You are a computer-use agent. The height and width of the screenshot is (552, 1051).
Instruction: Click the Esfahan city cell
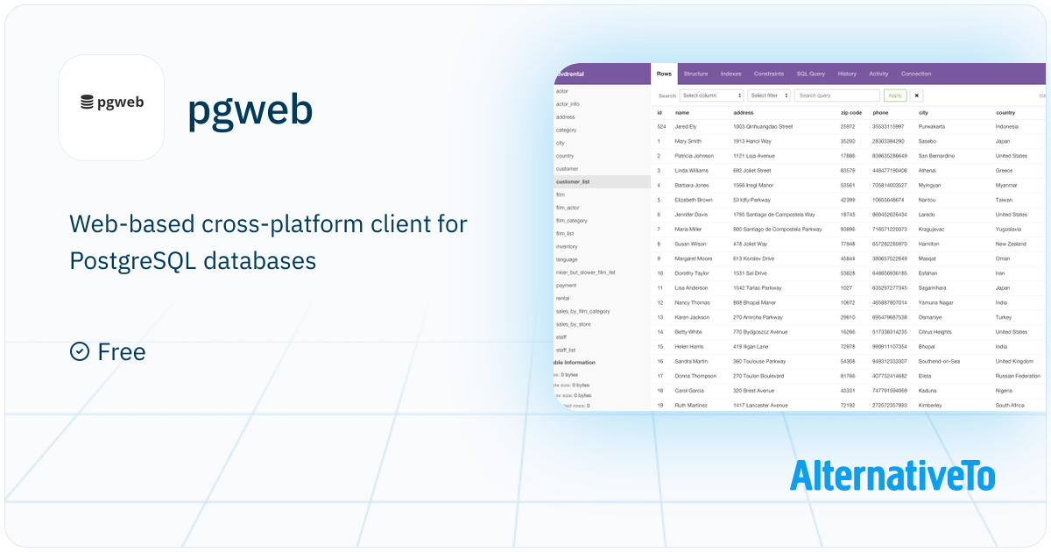[x=928, y=272]
